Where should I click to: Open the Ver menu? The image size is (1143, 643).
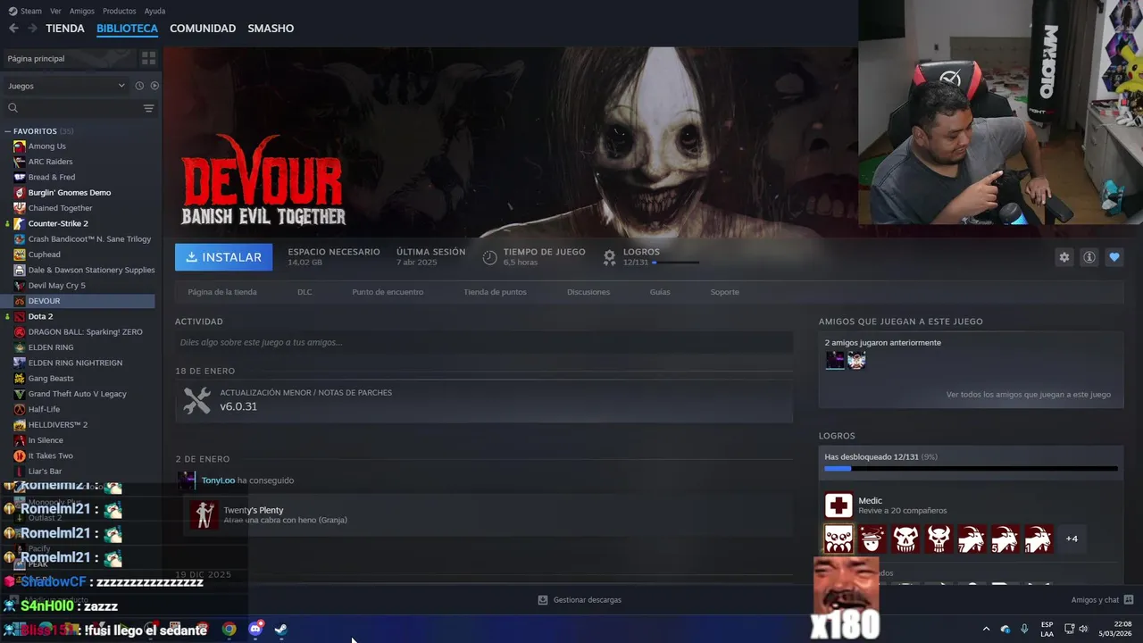pos(55,11)
